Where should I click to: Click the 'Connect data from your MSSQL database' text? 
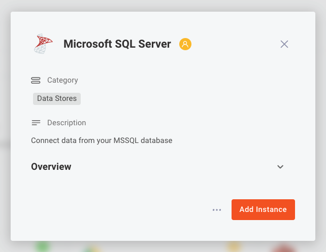click(102, 140)
